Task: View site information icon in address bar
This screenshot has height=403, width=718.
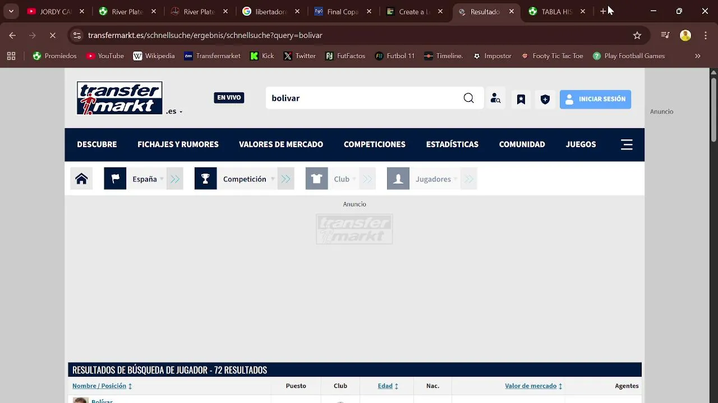Action: [x=77, y=35]
